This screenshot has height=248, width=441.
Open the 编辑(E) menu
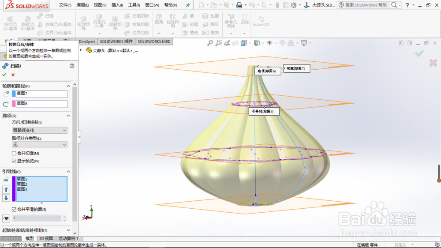(x=82, y=5)
